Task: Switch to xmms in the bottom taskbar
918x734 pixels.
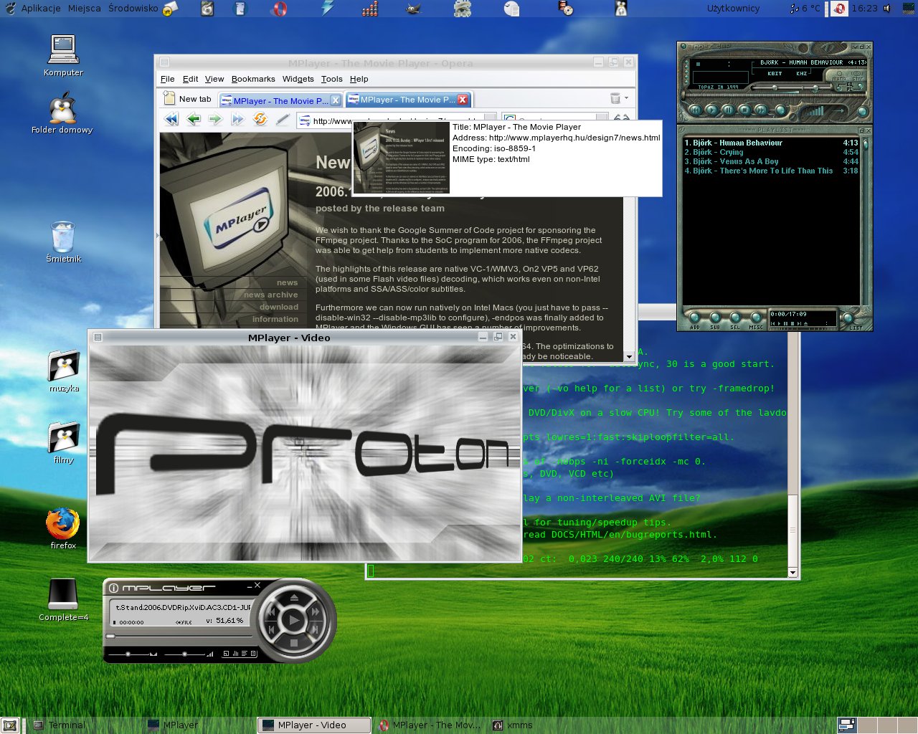Action: tap(513, 725)
